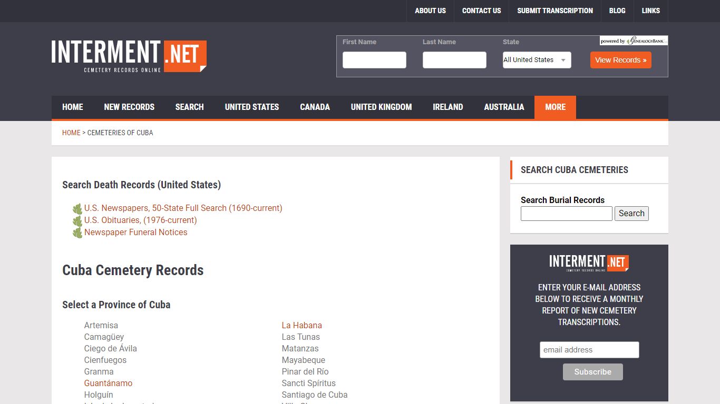Open Newspaper Funeral Notices link
Viewport: 720px width, 404px height.
[x=136, y=233]
